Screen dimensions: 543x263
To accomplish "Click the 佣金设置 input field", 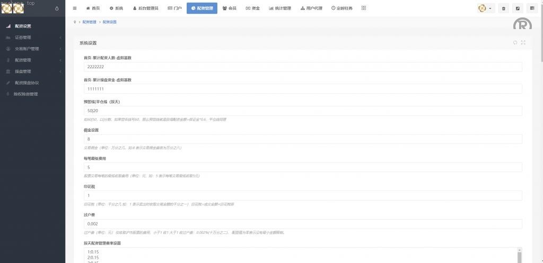I will pyautogui.click(x=302, y=139).
